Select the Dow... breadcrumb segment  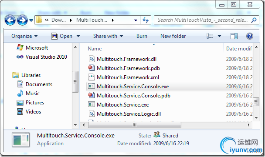coord(58,20)
